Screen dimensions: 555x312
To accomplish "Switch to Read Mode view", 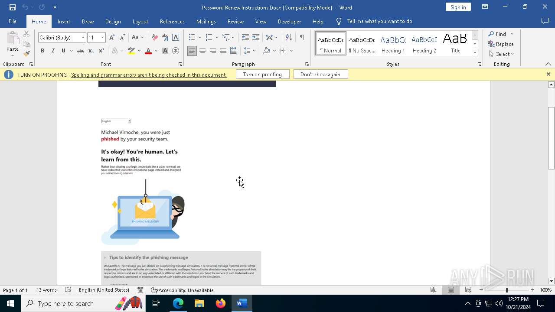I will point(433,290).
